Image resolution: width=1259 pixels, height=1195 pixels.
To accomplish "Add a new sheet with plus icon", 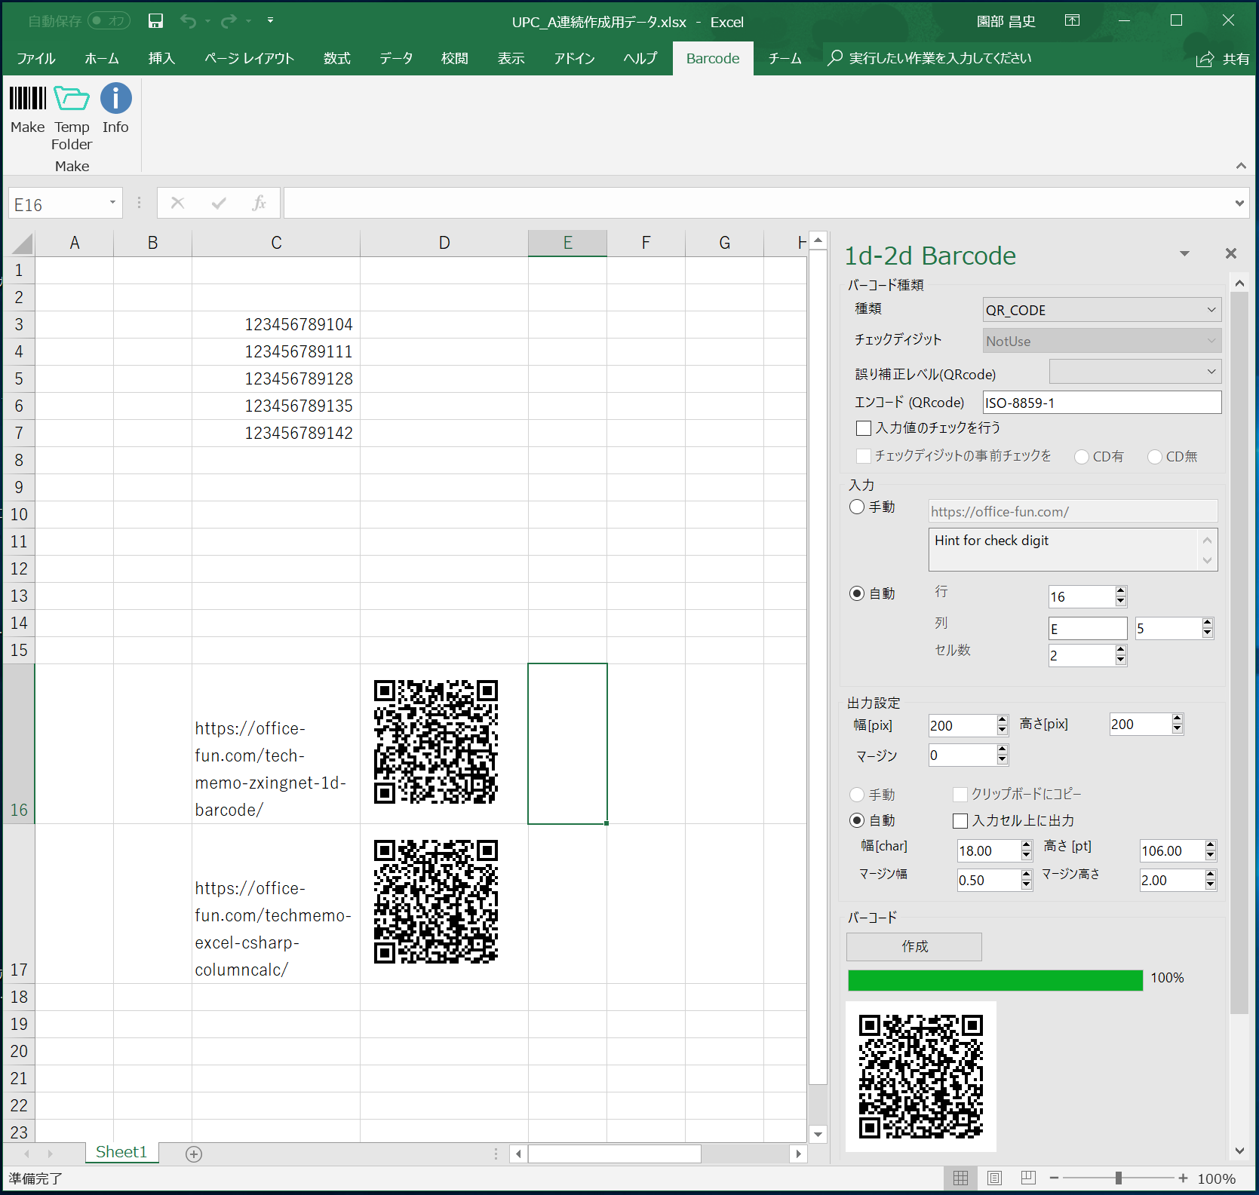I will tap(194, 1154).
